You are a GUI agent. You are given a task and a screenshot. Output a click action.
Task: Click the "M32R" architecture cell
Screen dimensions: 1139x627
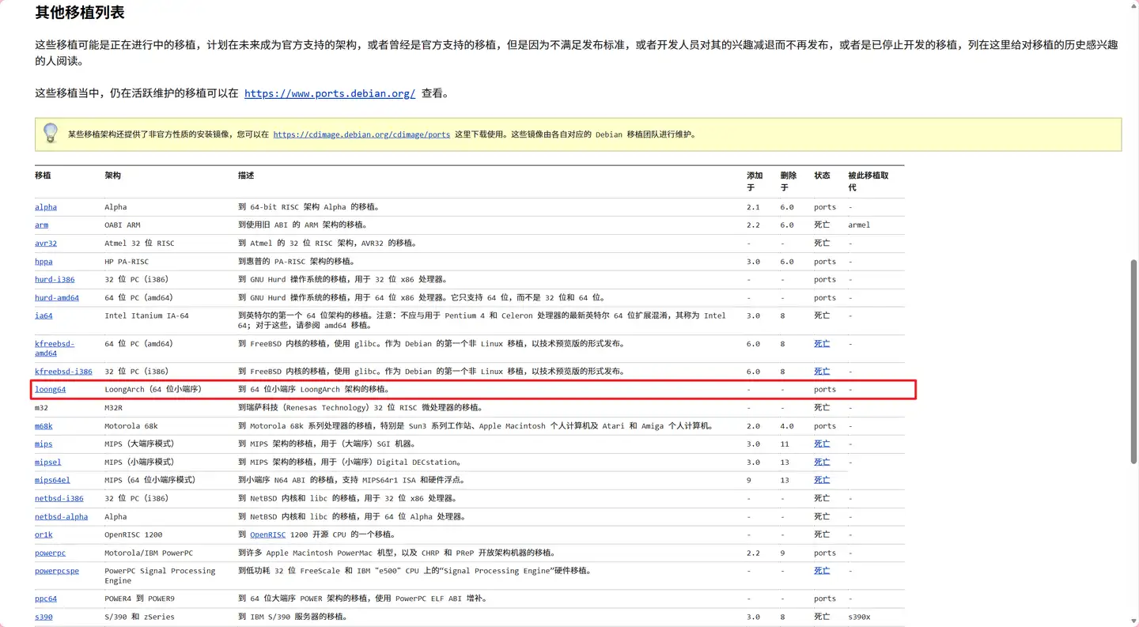pyautogui.click(x=113, y=408)
